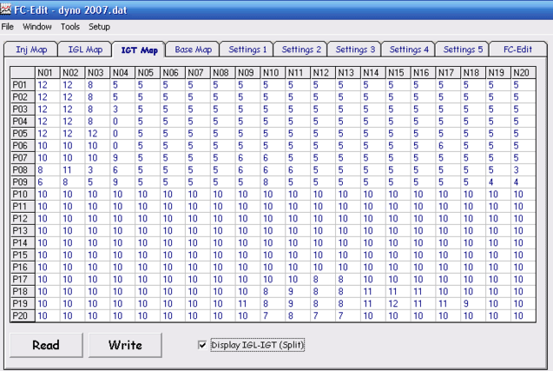Click the FC-Edit app icon in title bar
This screenshot has width=553, height=371.
6,10
